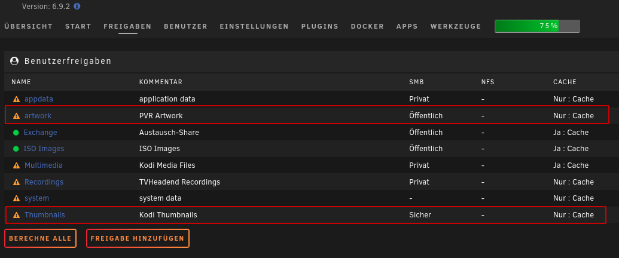Click the Berechne Alle button
The width and height of the screenshot is (619, 258).
[x=40, y=238]
